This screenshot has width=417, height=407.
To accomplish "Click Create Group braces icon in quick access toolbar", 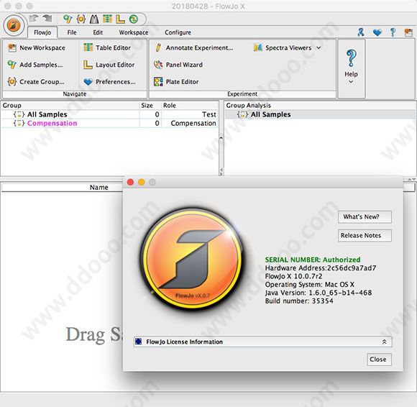I will 81,19.
